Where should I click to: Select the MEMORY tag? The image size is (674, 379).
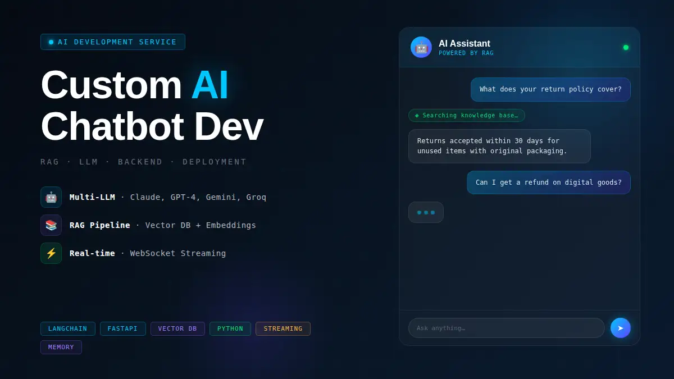[x=61, y=348]
